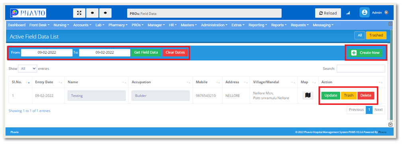402x144 pixels.
Task: Click the signal strength icon
Action: [348, 13]
